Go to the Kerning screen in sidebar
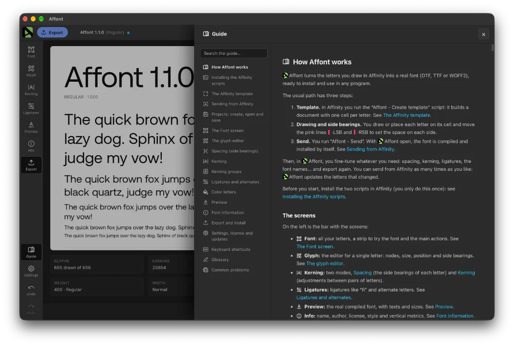The image size is (514, 346). pos(31,90)
